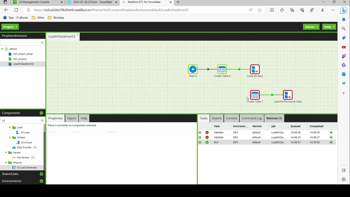
Task: Open the Project dropdown menu
Action: point(10,27)
